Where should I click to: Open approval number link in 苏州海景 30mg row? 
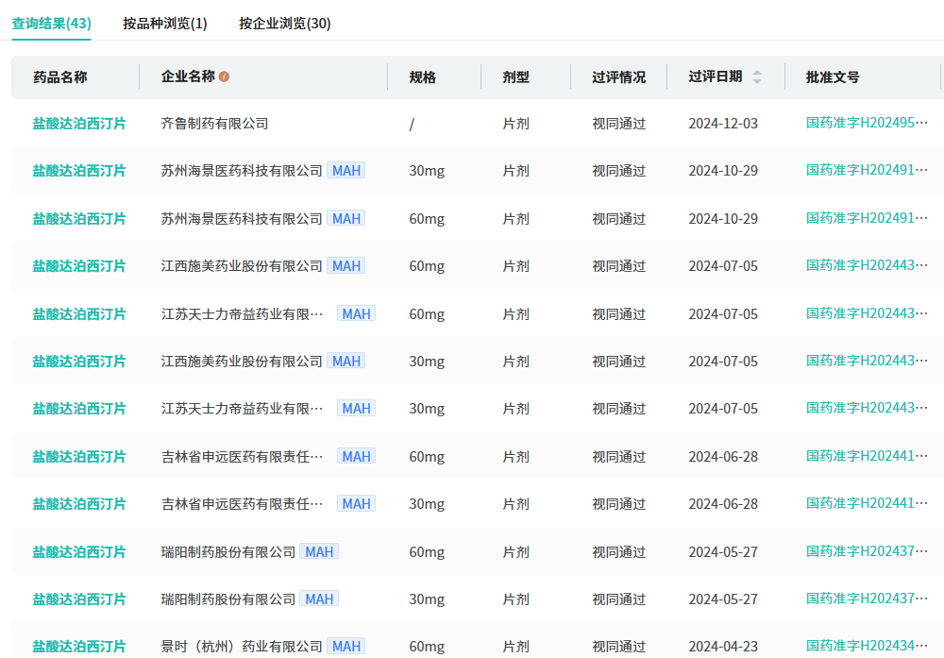tap(867, 170)
